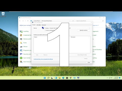Open the Fonts link
The image size is (122, 91).
coord(25,43)
